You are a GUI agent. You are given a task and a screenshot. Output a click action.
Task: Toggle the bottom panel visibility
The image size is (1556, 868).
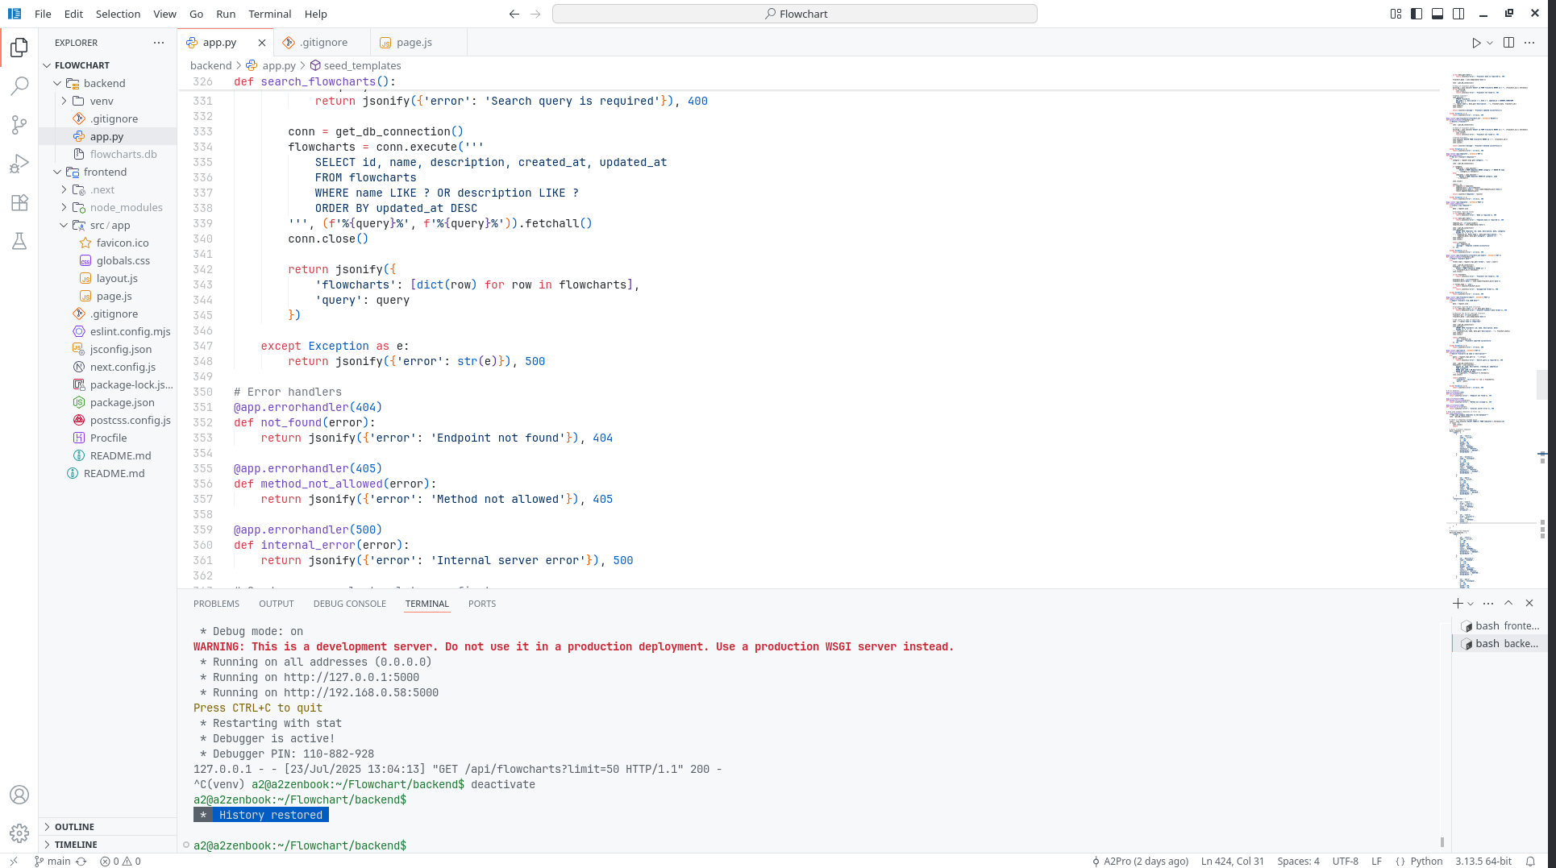(1437, 14)
